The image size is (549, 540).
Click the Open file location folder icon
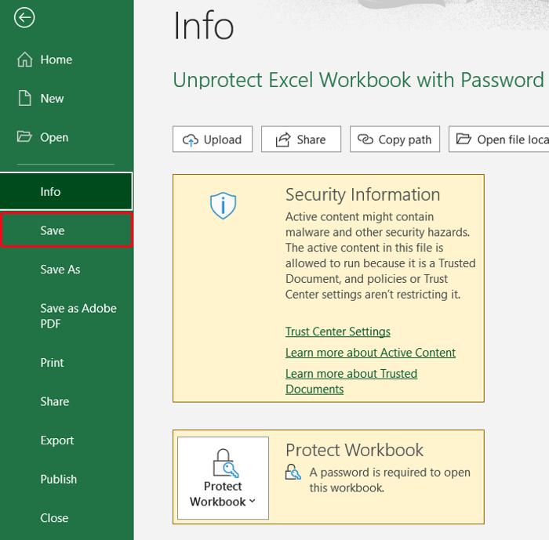[464, 139]
